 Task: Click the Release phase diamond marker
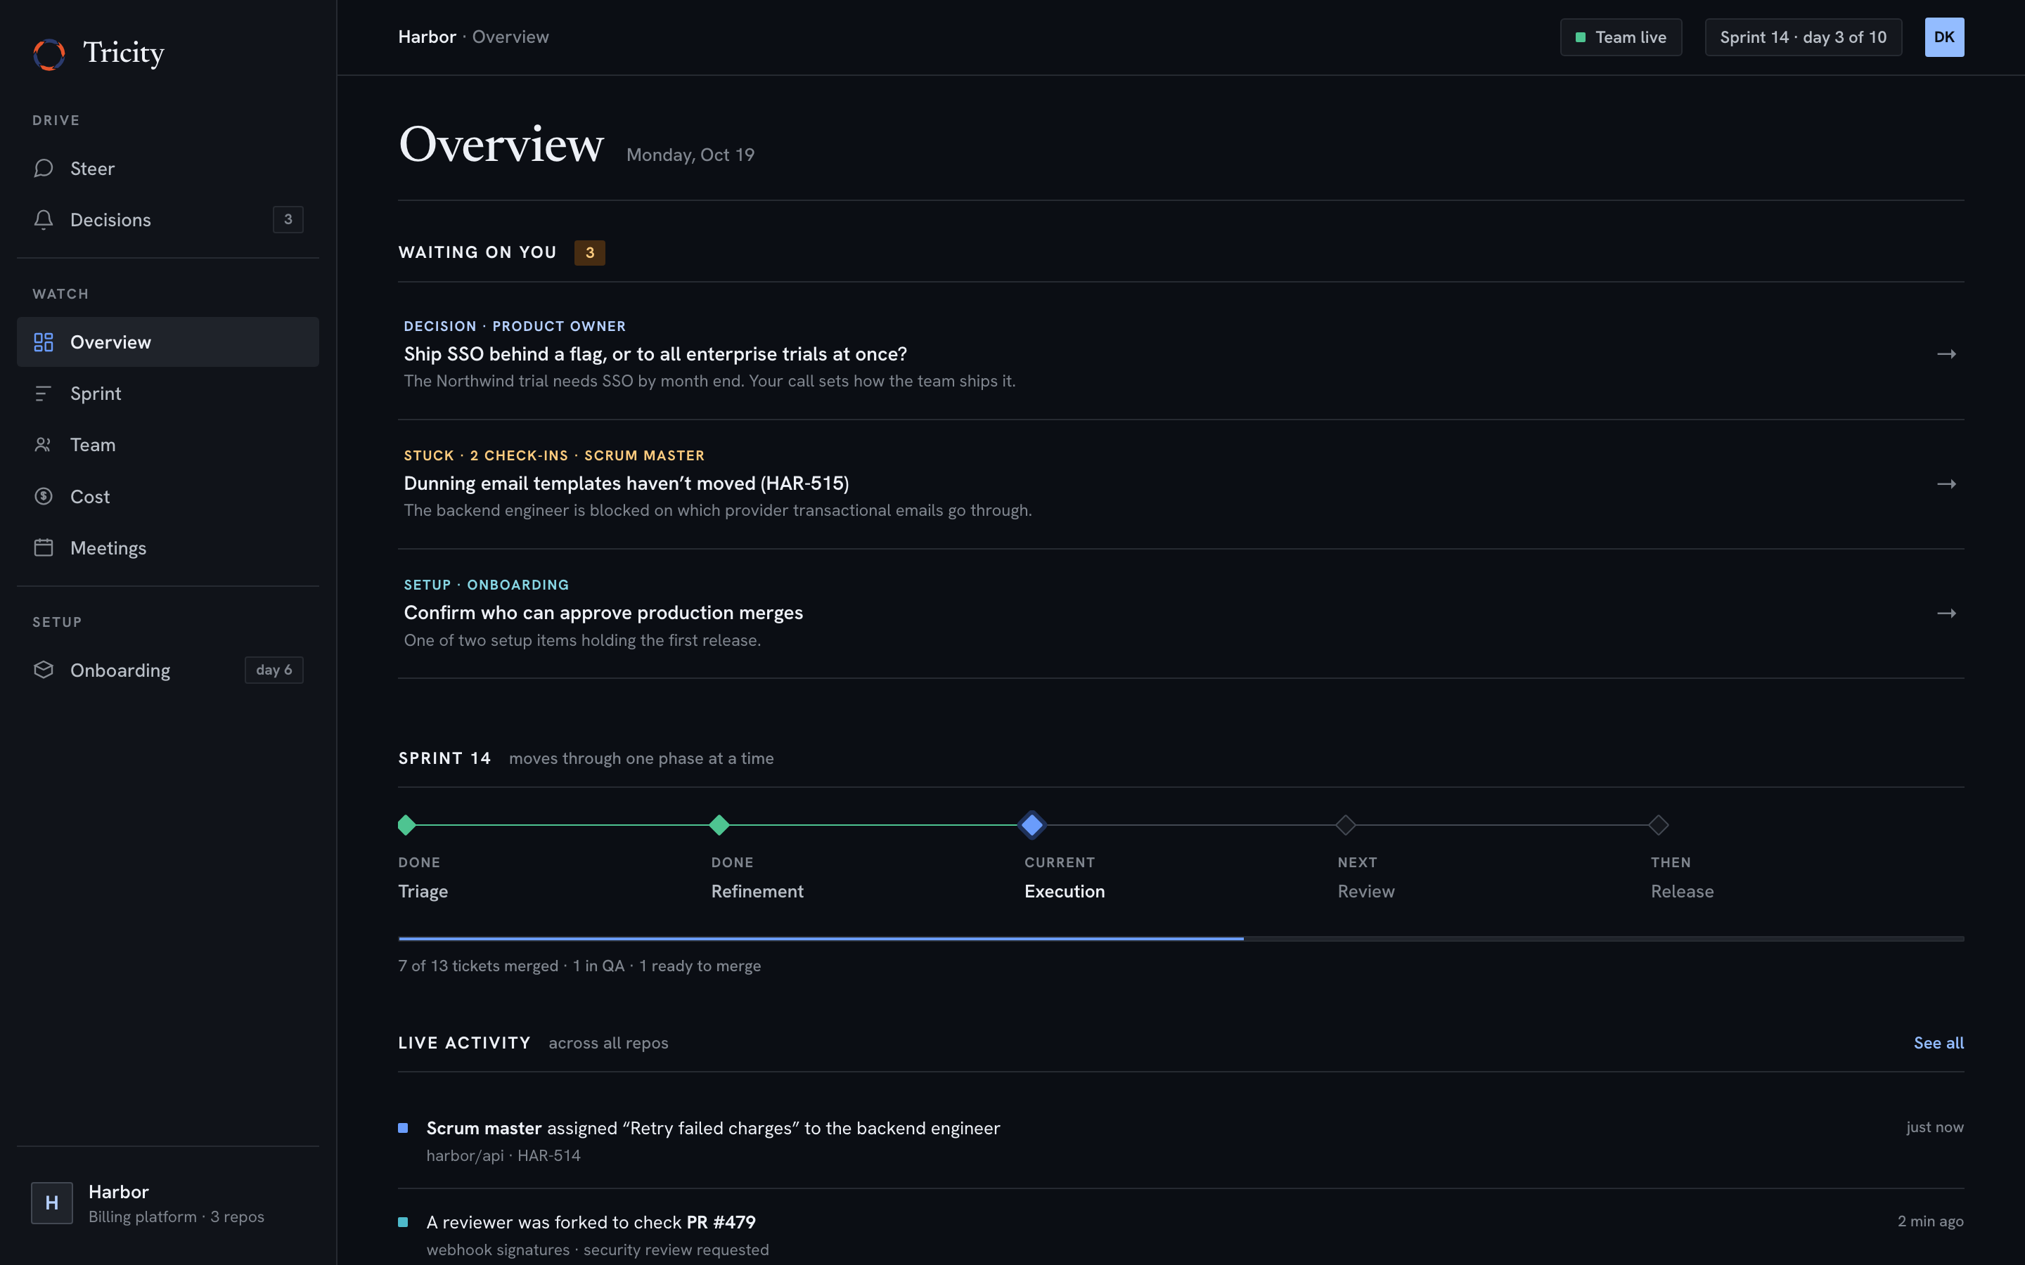coord(1658,825)
